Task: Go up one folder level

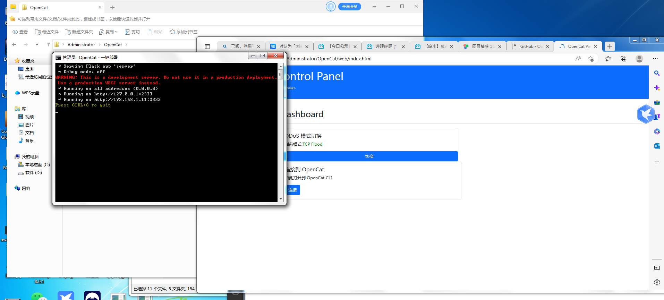Action: coord(48,44)
